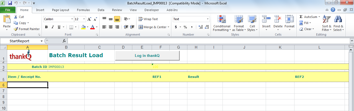Click the Decrease Indent icon
The height and width of the screenshot is (111, 354).
(x=126, y=27)
